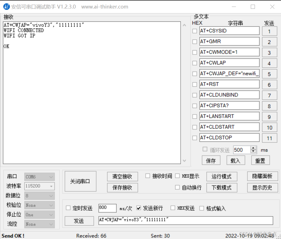281x239 pixels.
Task: Click 关闭串口 to close serial port
Action: click(80, 181)
